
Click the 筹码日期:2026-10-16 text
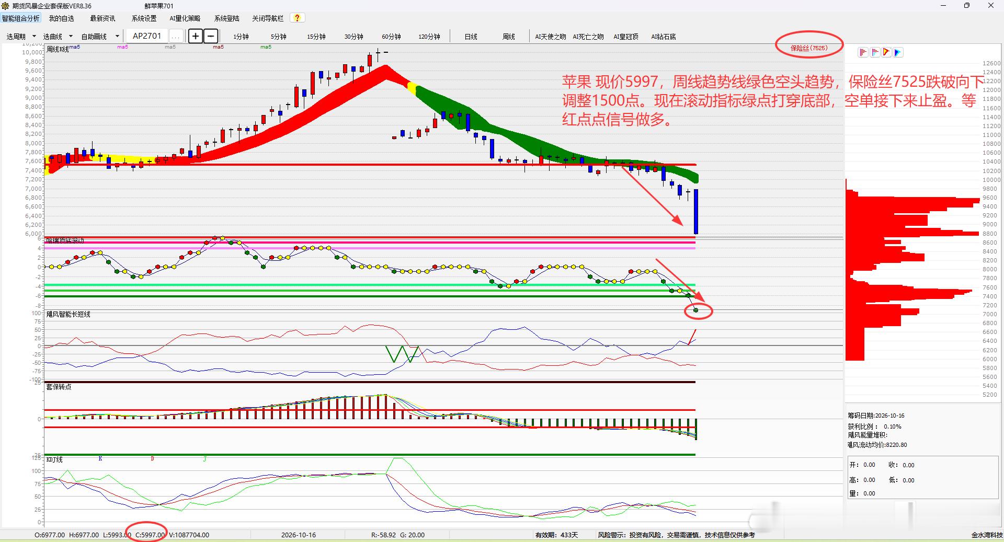tap(876, 416)
